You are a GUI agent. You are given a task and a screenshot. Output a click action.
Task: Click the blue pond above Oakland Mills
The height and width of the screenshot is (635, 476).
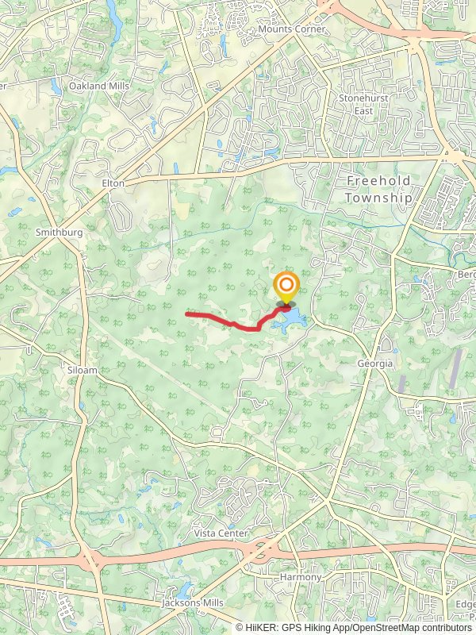click(x=114, y=21)
